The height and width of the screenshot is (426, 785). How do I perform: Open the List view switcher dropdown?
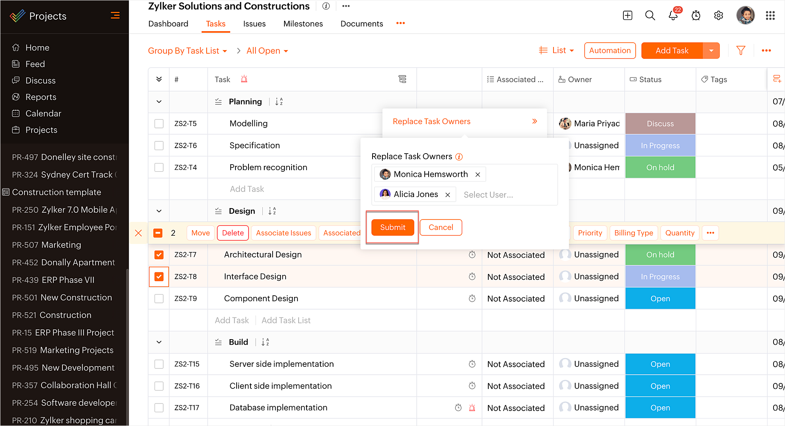click(x=556, y=50)
